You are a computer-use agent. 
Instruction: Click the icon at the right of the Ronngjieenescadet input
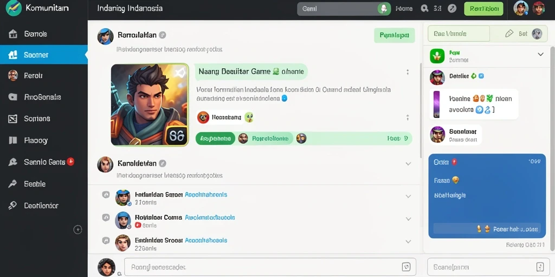(406, 267)
